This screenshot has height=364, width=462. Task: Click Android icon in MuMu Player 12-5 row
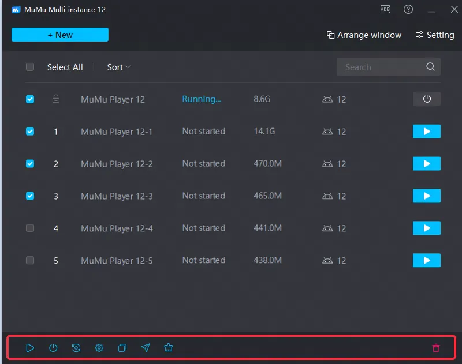coord(327,260)
